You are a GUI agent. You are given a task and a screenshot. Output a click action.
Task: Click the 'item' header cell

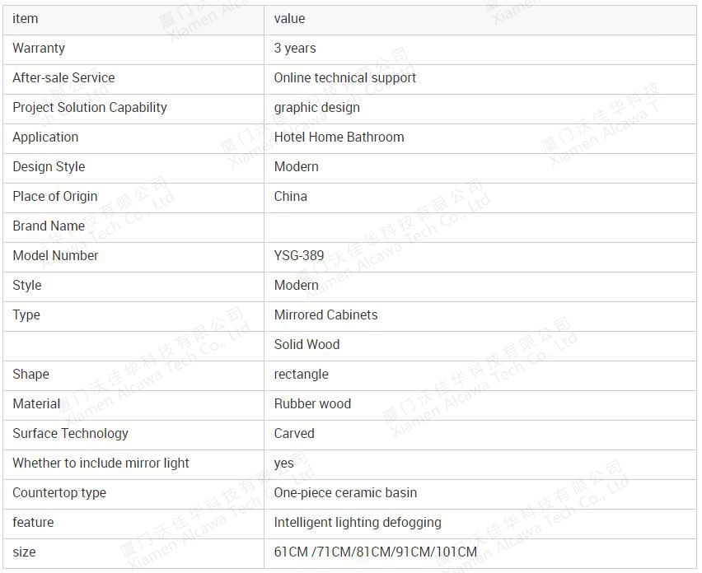(133, 20)
